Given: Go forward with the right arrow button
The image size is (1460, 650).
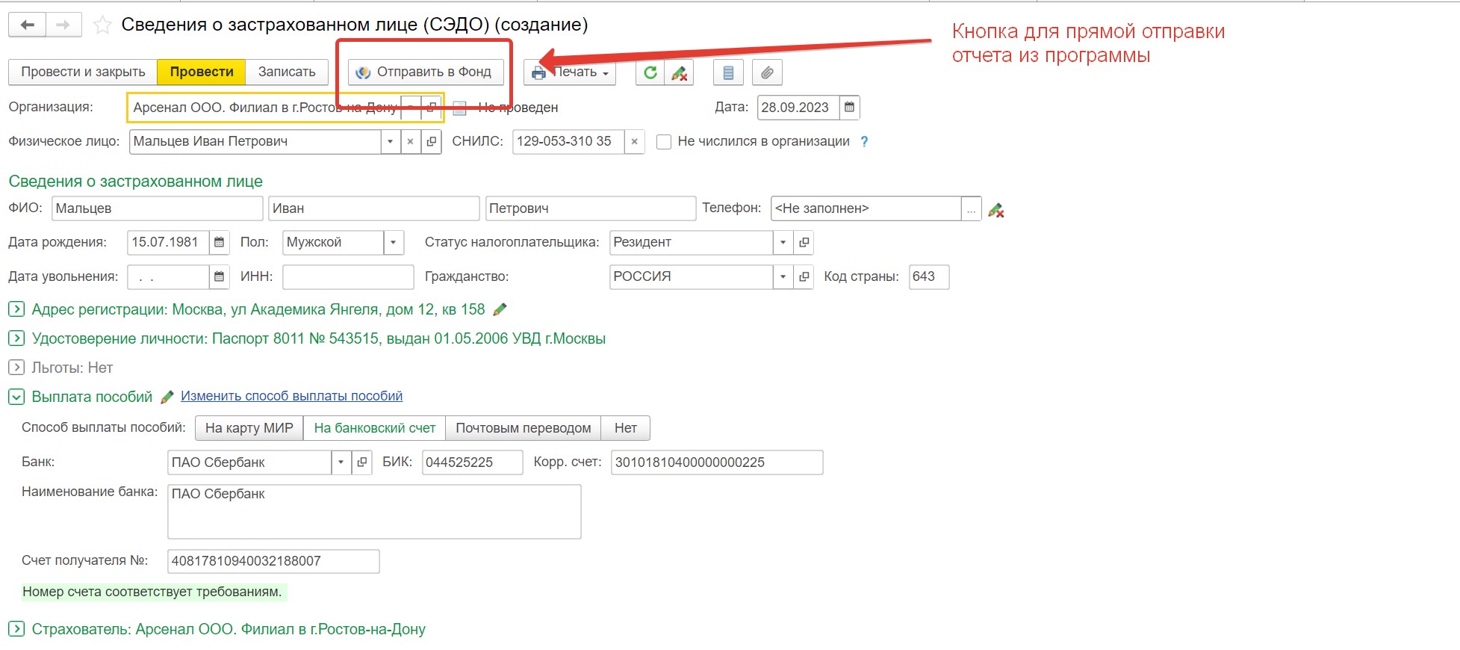Looking at the screenshot, I should tap(63, 25).
